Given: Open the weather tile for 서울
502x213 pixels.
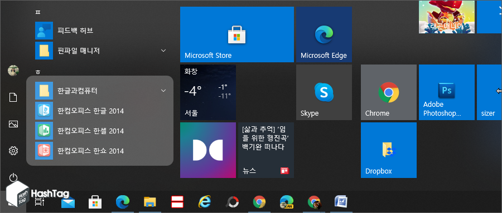Looking at the screenshot, I should pos(208,92).
